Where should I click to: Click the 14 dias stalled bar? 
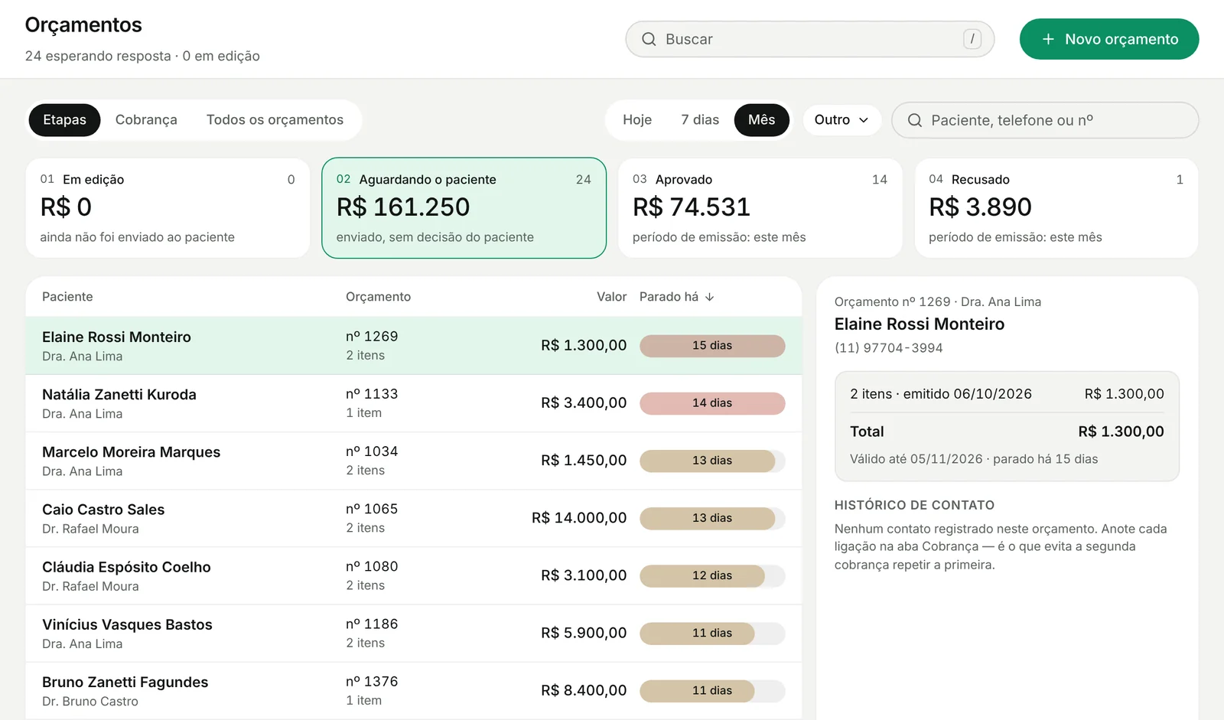click(712, 403)
